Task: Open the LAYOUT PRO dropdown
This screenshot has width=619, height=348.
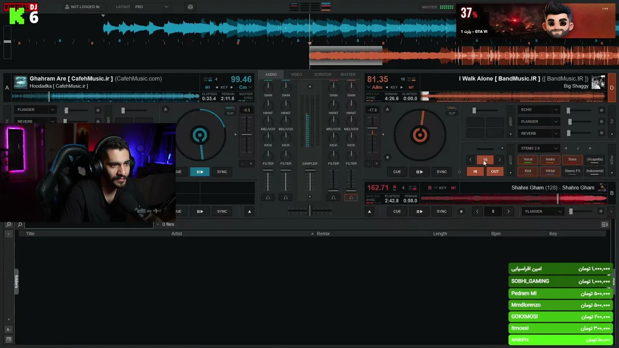Action: click(x=152, y=7)
